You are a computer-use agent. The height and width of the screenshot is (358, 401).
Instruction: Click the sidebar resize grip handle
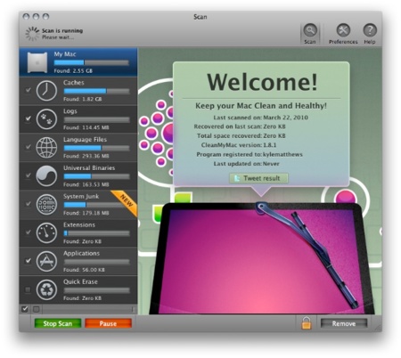click(x=133, y=309)
